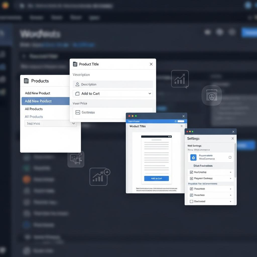
Task: Select highlighted Add New Product item
Action: (x=46, y=101)
